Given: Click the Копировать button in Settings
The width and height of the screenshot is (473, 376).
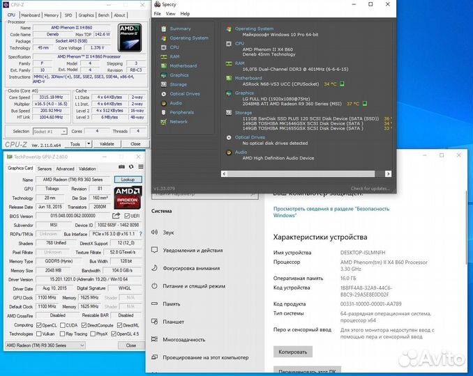Looking at the screenshot, I should tap(292, 352).
